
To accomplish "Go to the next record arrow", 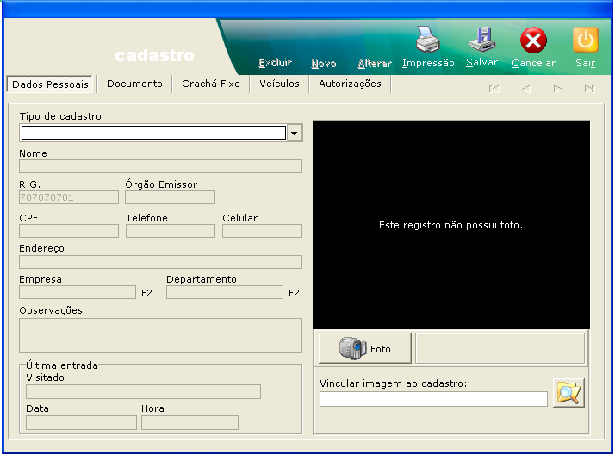I will [558, 89].
